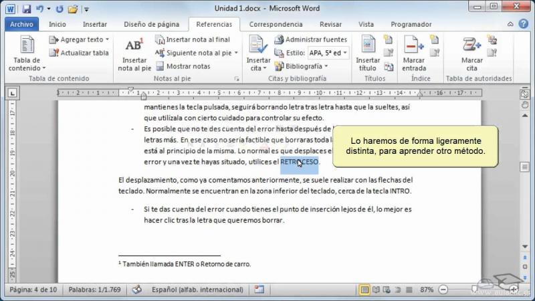Click the Marcar entrada button
This screenshot has height=301, width=535.
point(414,54)
